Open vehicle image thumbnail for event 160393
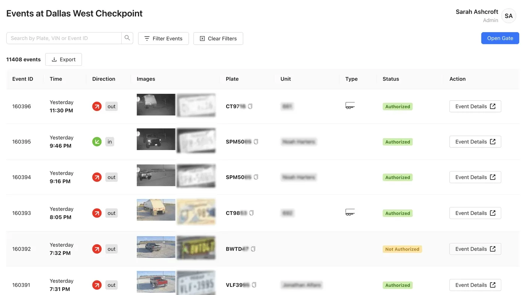 coord(156,210)
